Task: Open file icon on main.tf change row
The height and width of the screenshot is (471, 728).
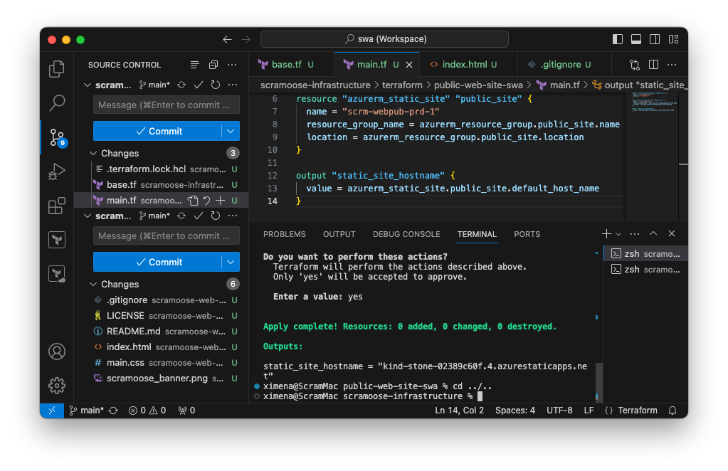Action: tap(193, 201)
